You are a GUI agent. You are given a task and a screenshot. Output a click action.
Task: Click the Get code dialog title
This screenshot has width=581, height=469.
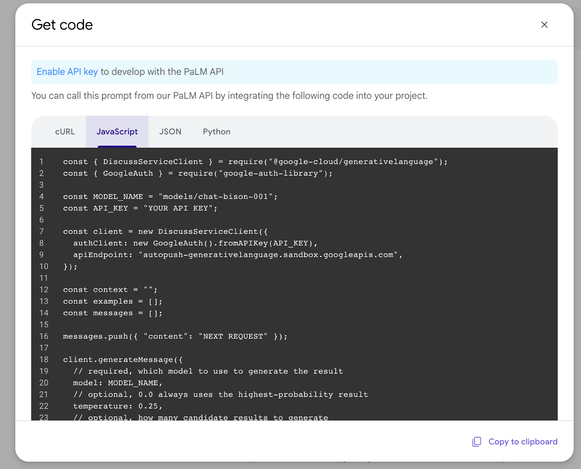point(62,24)
